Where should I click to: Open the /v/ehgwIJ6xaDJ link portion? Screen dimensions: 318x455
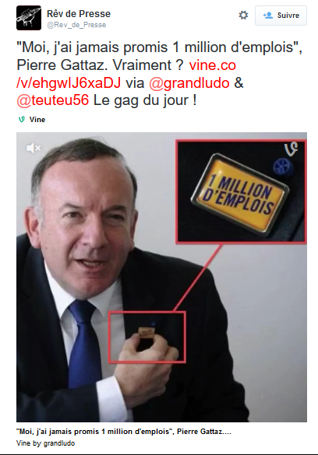coord(69,82)
